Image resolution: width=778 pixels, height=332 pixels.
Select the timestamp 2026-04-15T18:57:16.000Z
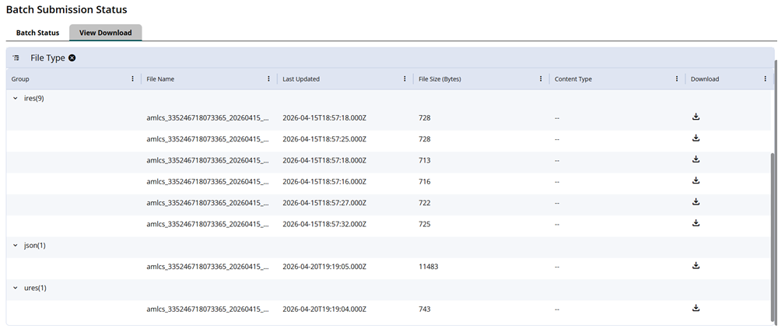324,182
